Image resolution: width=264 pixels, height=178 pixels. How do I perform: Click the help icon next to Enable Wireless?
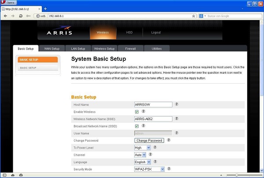[143, 111]
